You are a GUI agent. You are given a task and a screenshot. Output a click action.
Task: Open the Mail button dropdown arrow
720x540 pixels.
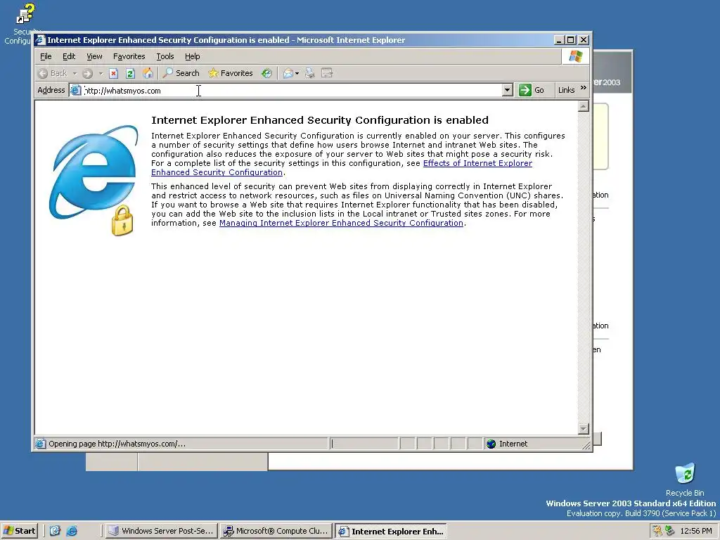pos(297,73)
